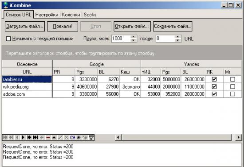Screen dimensions: 244x167
Task: Open the Socks tab
Action: tap(90, 15)
